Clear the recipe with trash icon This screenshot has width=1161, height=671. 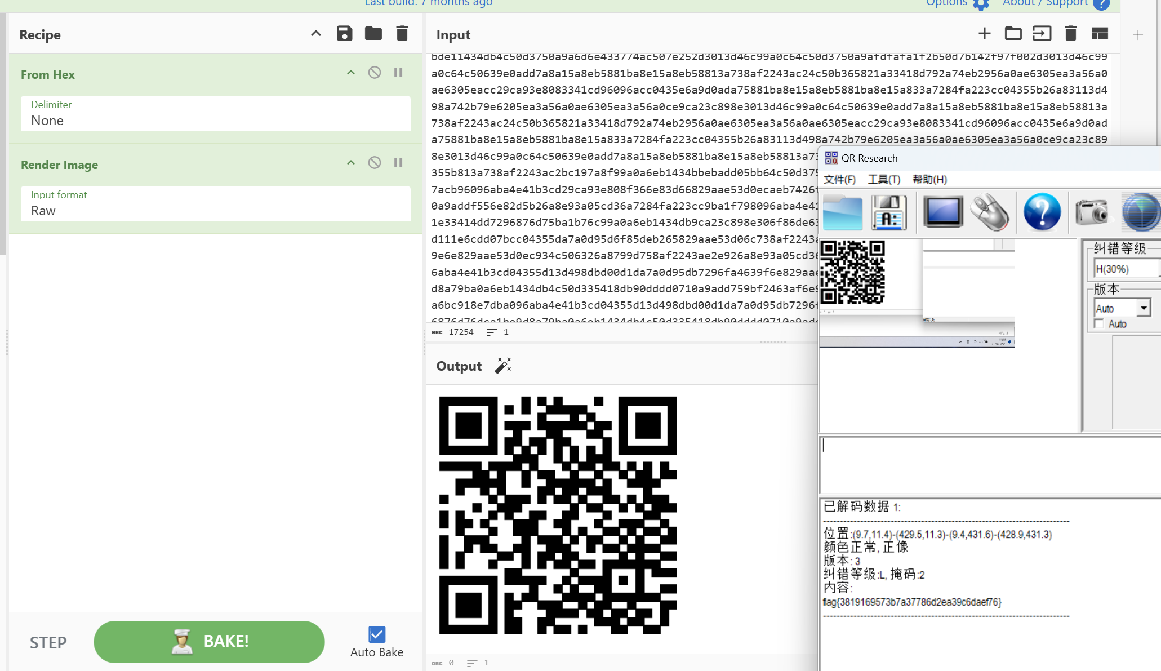[402, 34]
